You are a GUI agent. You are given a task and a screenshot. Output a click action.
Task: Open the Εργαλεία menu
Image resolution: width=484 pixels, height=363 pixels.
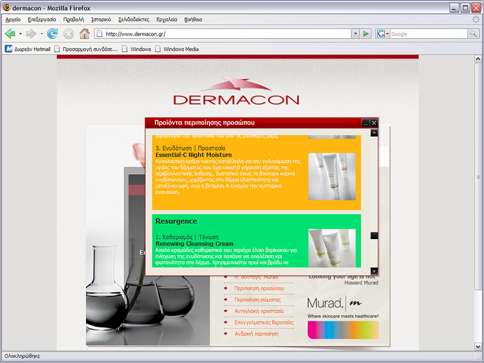tap(167, 19)
